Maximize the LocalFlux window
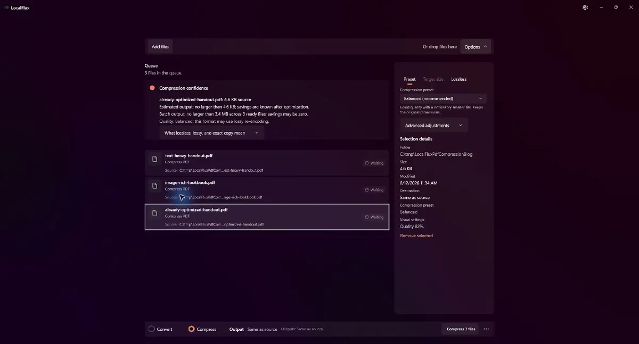The image size is (639, 344). pos(616,7)
